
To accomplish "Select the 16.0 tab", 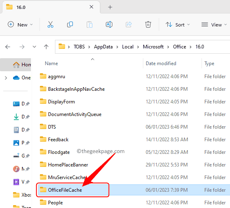I will pyautogui.click(x=51, y=7).
